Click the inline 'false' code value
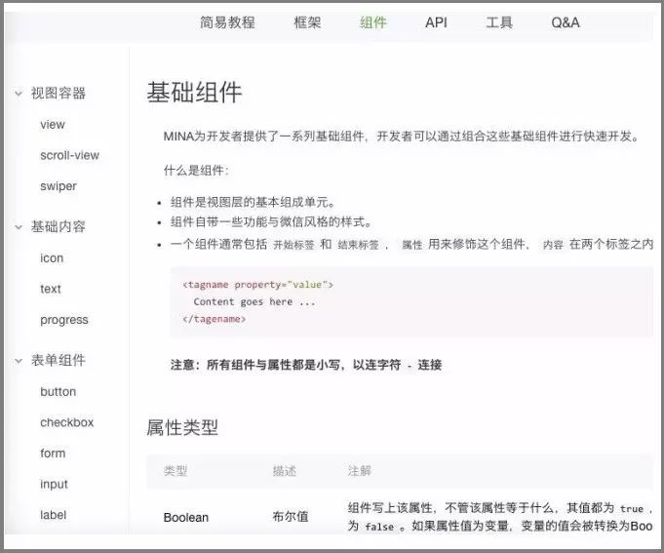 pyautogui.click(x=379, y=527)
